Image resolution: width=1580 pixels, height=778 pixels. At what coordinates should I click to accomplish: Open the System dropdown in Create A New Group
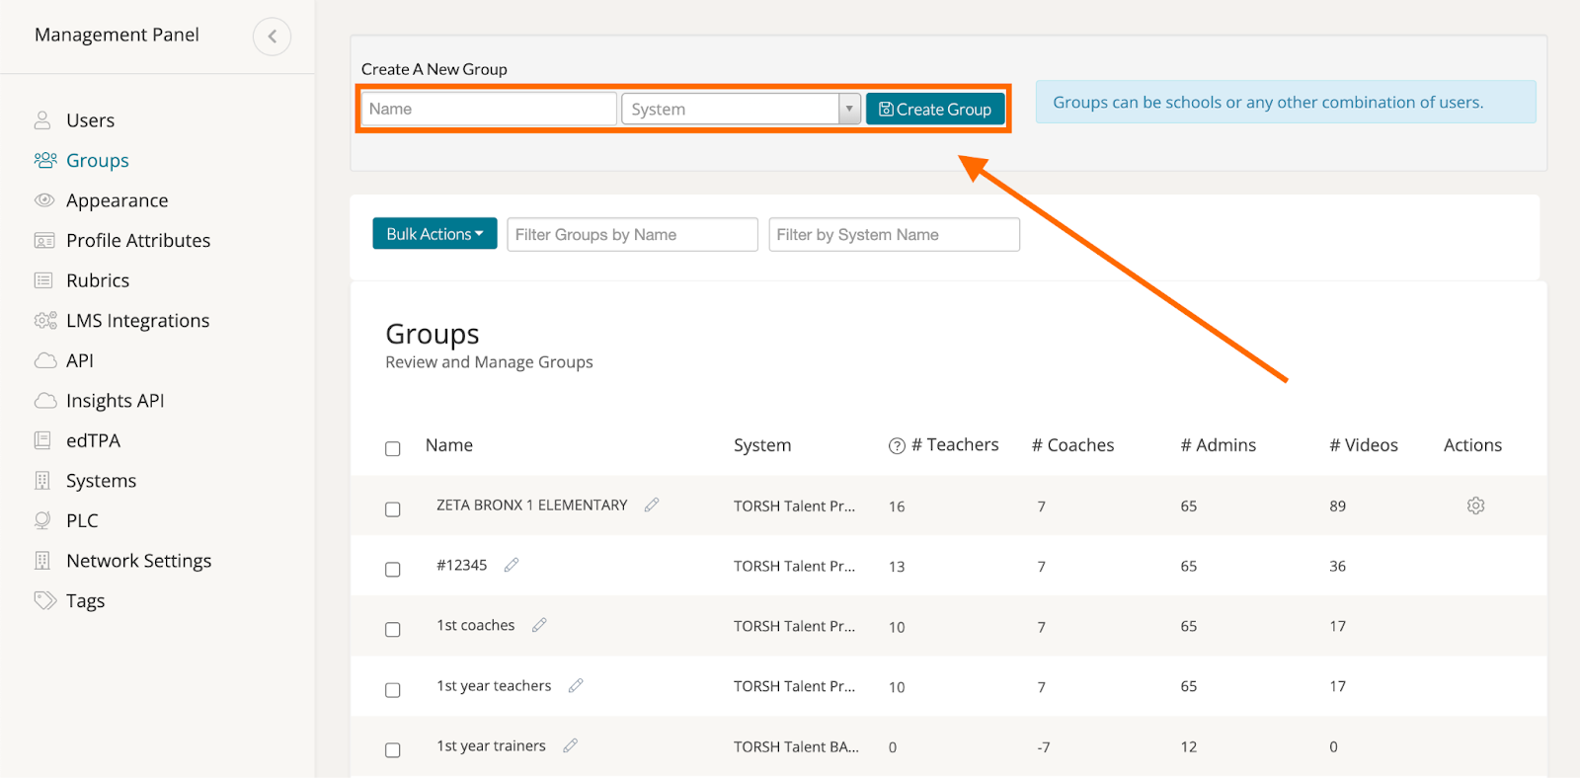pos(741,109)
